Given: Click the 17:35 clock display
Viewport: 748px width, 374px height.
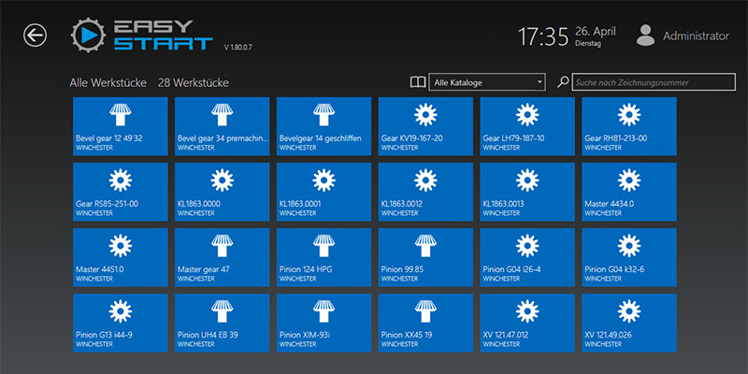Looking at the screenshot, I should tap(543, 36).
